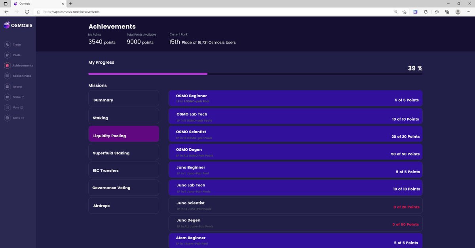Add this page to favorites star icon

click(404, 12)
